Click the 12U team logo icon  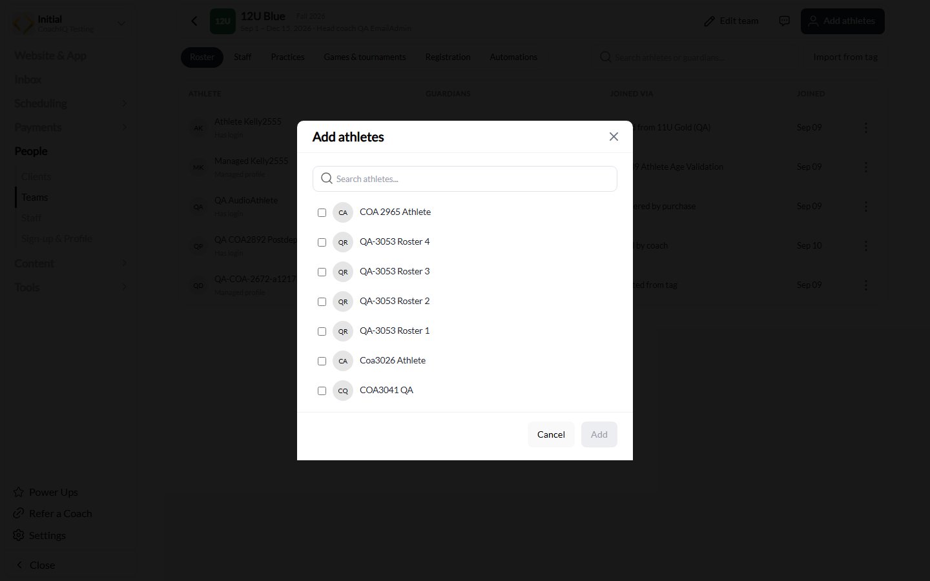[x=223, y=21]
